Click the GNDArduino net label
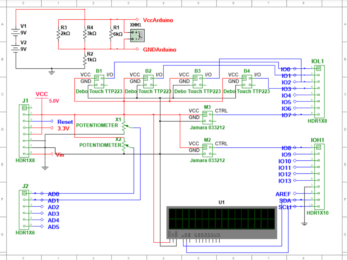The height and width of the screenshot is (260, 347). pos(159,50)
